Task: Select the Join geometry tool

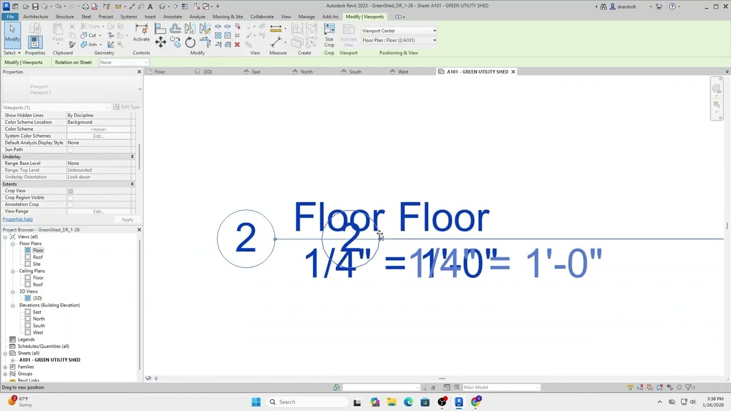Action: [x=89, y=45]
